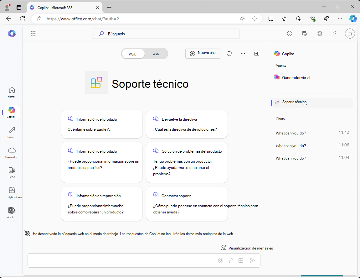Image resolution: width=360 pixels, height=278 pixels.
Task: Open GT account profile avatar
Action: pos(350,34)
